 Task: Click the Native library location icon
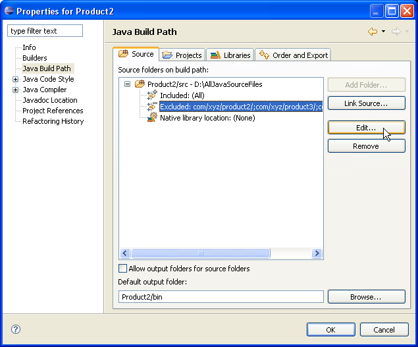coord(152,118)
